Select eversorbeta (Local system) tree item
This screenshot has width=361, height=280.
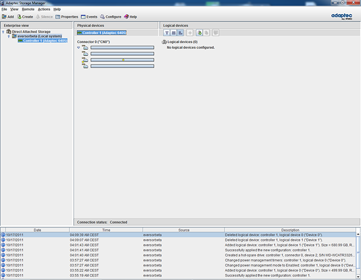(x=39, y=36)
